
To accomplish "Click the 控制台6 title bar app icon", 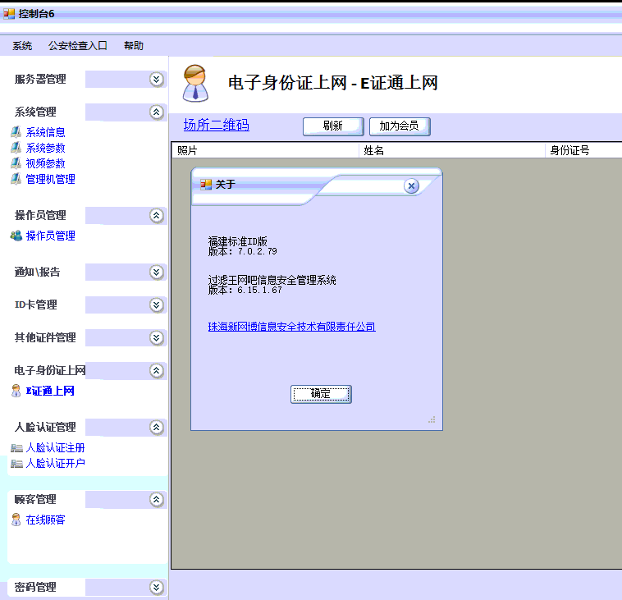I will pyautogui.click(x=9, y=14).
